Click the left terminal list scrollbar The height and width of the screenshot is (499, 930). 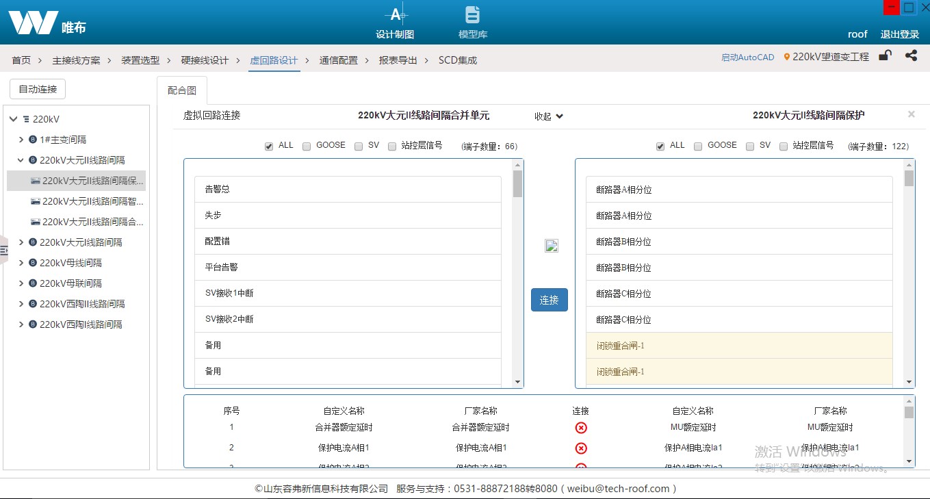(517, 274)
